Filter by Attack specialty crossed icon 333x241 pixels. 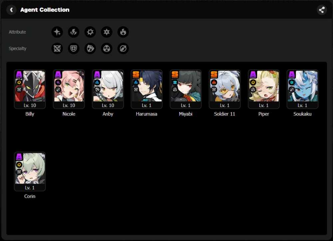(57, 49)
